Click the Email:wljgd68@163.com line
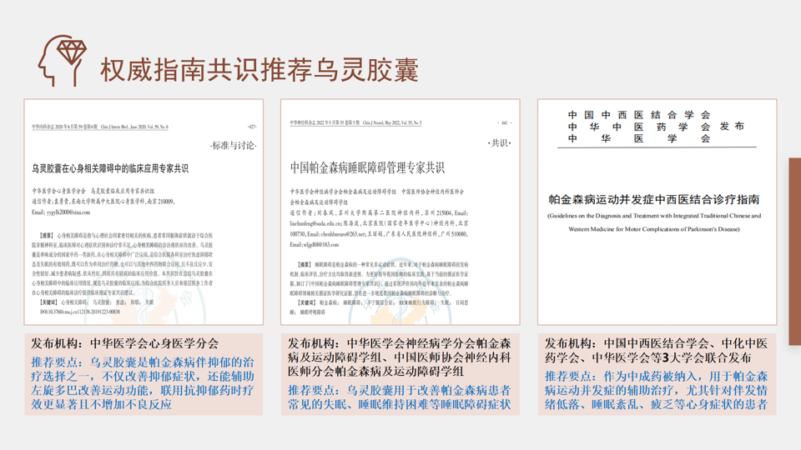The width and height of the screenshot is (801, 450). click(x=315, y=245)
